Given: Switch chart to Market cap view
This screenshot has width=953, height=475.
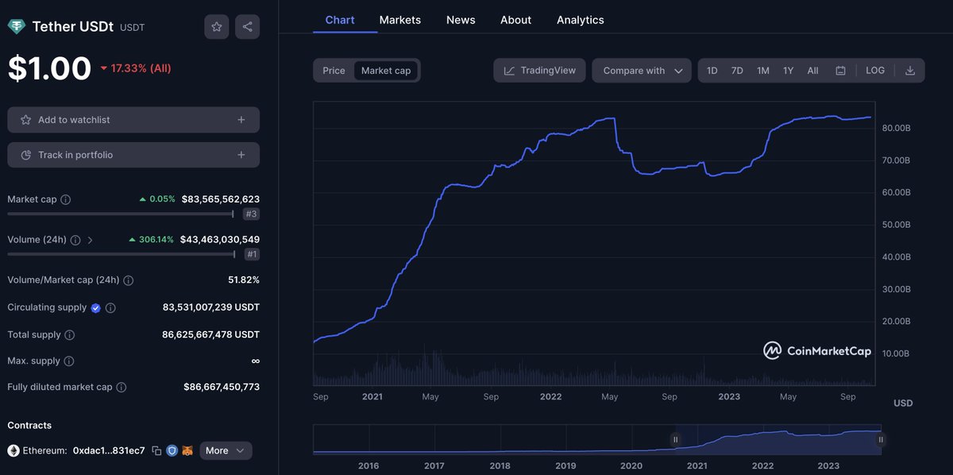Looking at the screenshot, I should coord(386,71).
